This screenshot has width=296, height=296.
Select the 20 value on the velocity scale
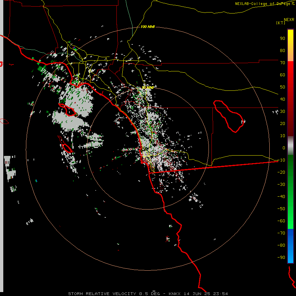pos(283,123)
